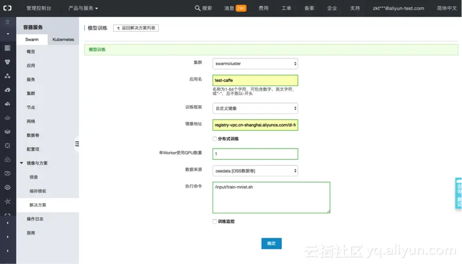Collapse the 镜像与方案 tree section
The height and width of the screenshot is (264, 462).
21,163
